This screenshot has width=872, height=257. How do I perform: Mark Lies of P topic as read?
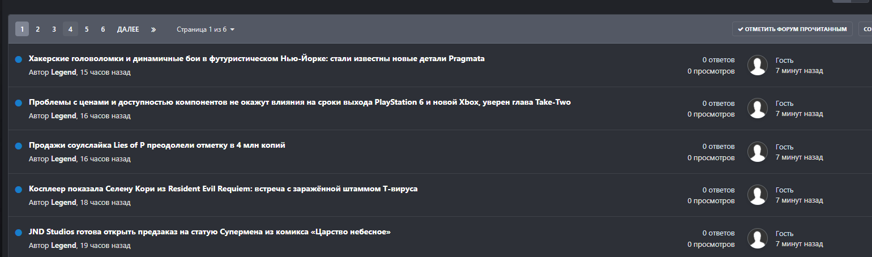coord(18,145)
